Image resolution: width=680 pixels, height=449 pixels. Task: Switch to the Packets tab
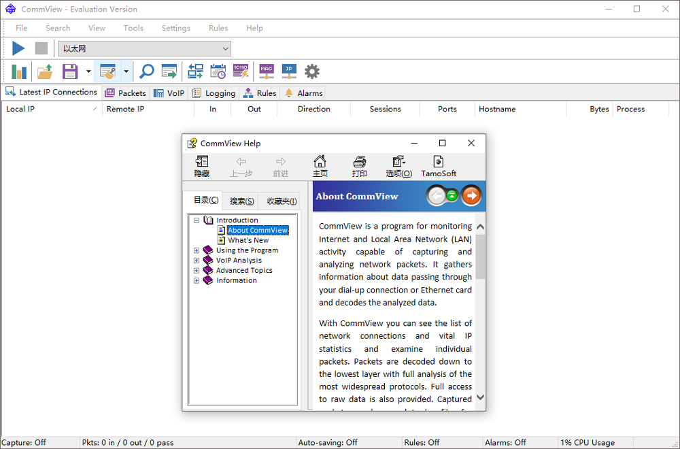[x=125, y=93]
